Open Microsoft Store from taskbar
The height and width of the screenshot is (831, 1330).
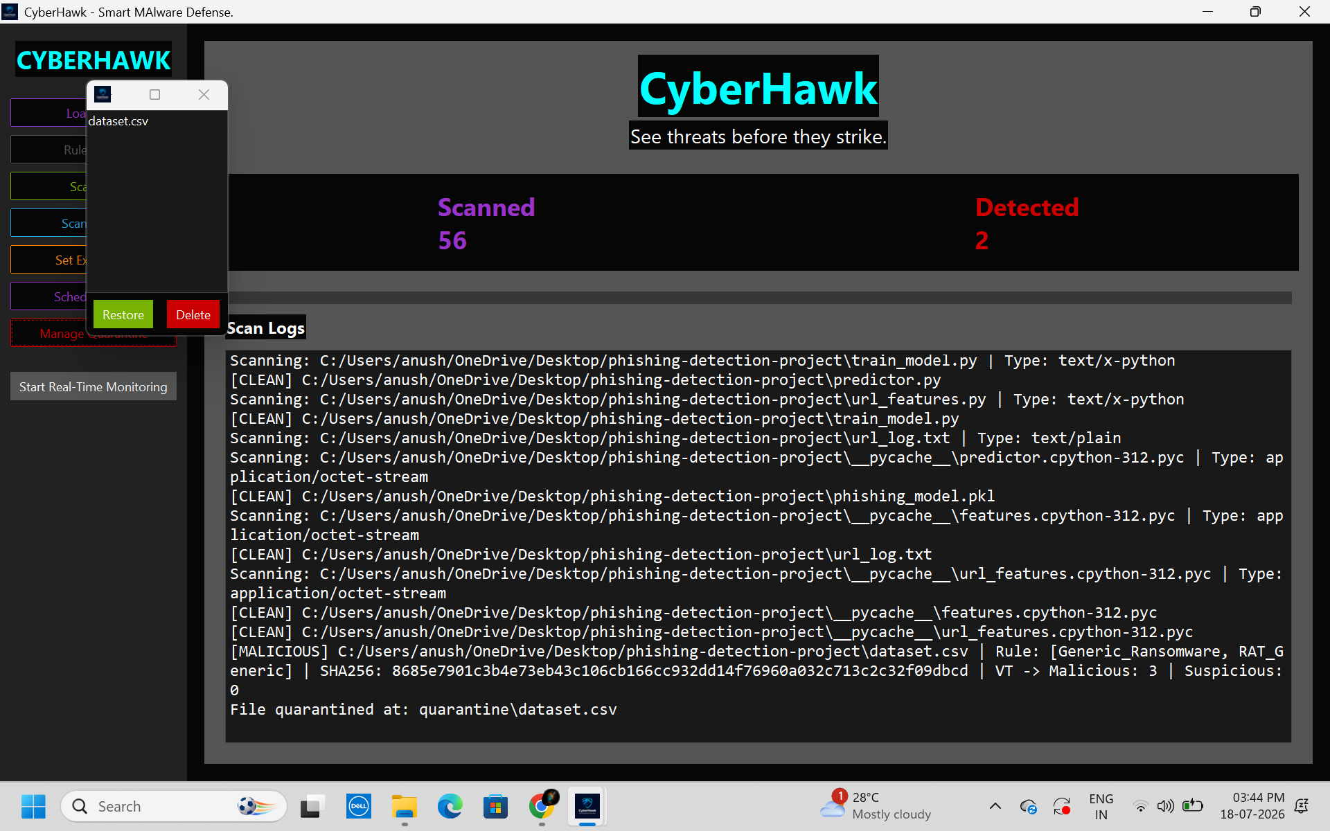click(495, 806)
